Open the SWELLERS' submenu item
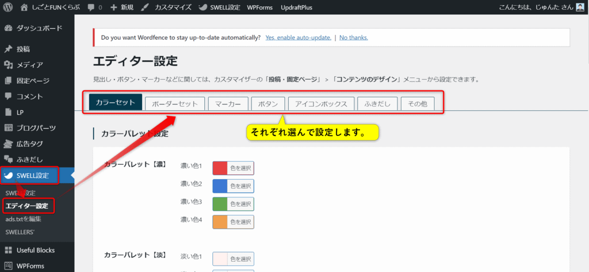The height and width of the screenshot is (272, 589). [x=20, y=232]
